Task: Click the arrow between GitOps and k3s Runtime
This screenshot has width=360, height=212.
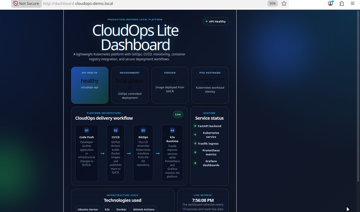Action: point(158,154)
